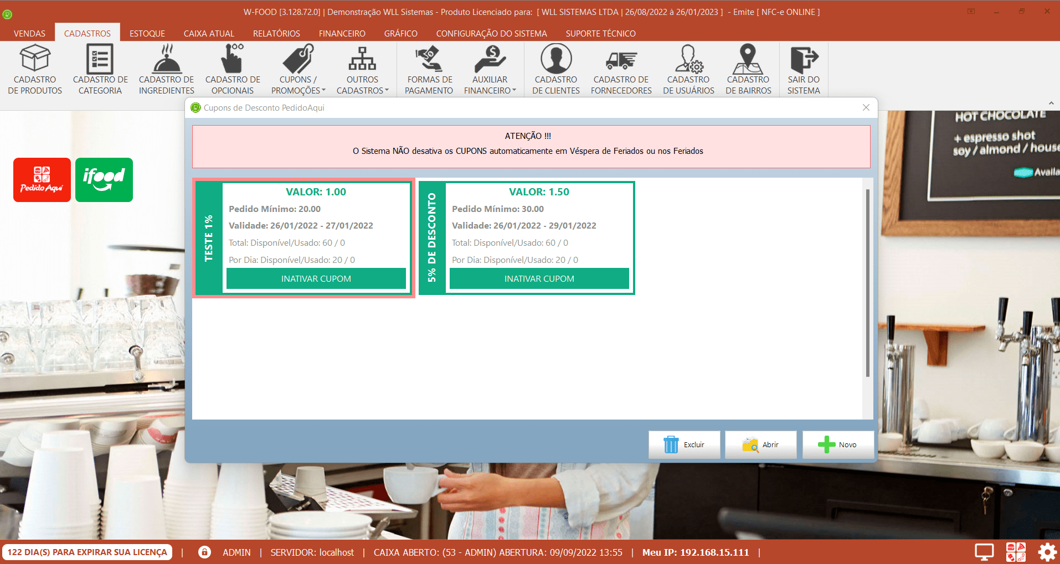
Task: Click the Cupons de Desconto dialog title icon
Action: pos(195,107)
